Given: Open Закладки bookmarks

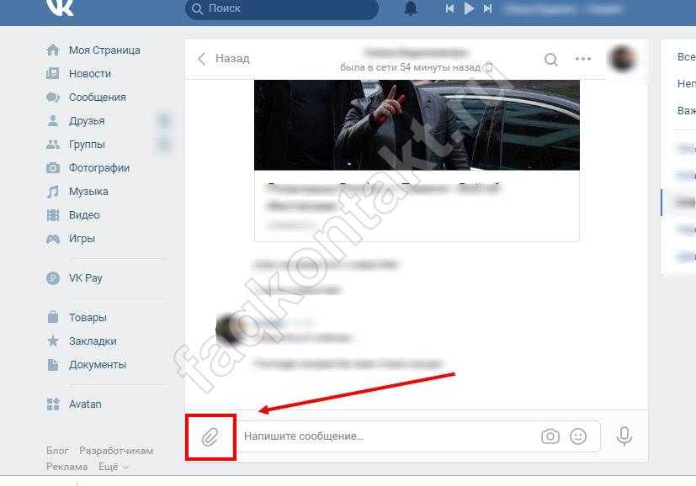Looking at the screenshot, I should tap(93, 341).
